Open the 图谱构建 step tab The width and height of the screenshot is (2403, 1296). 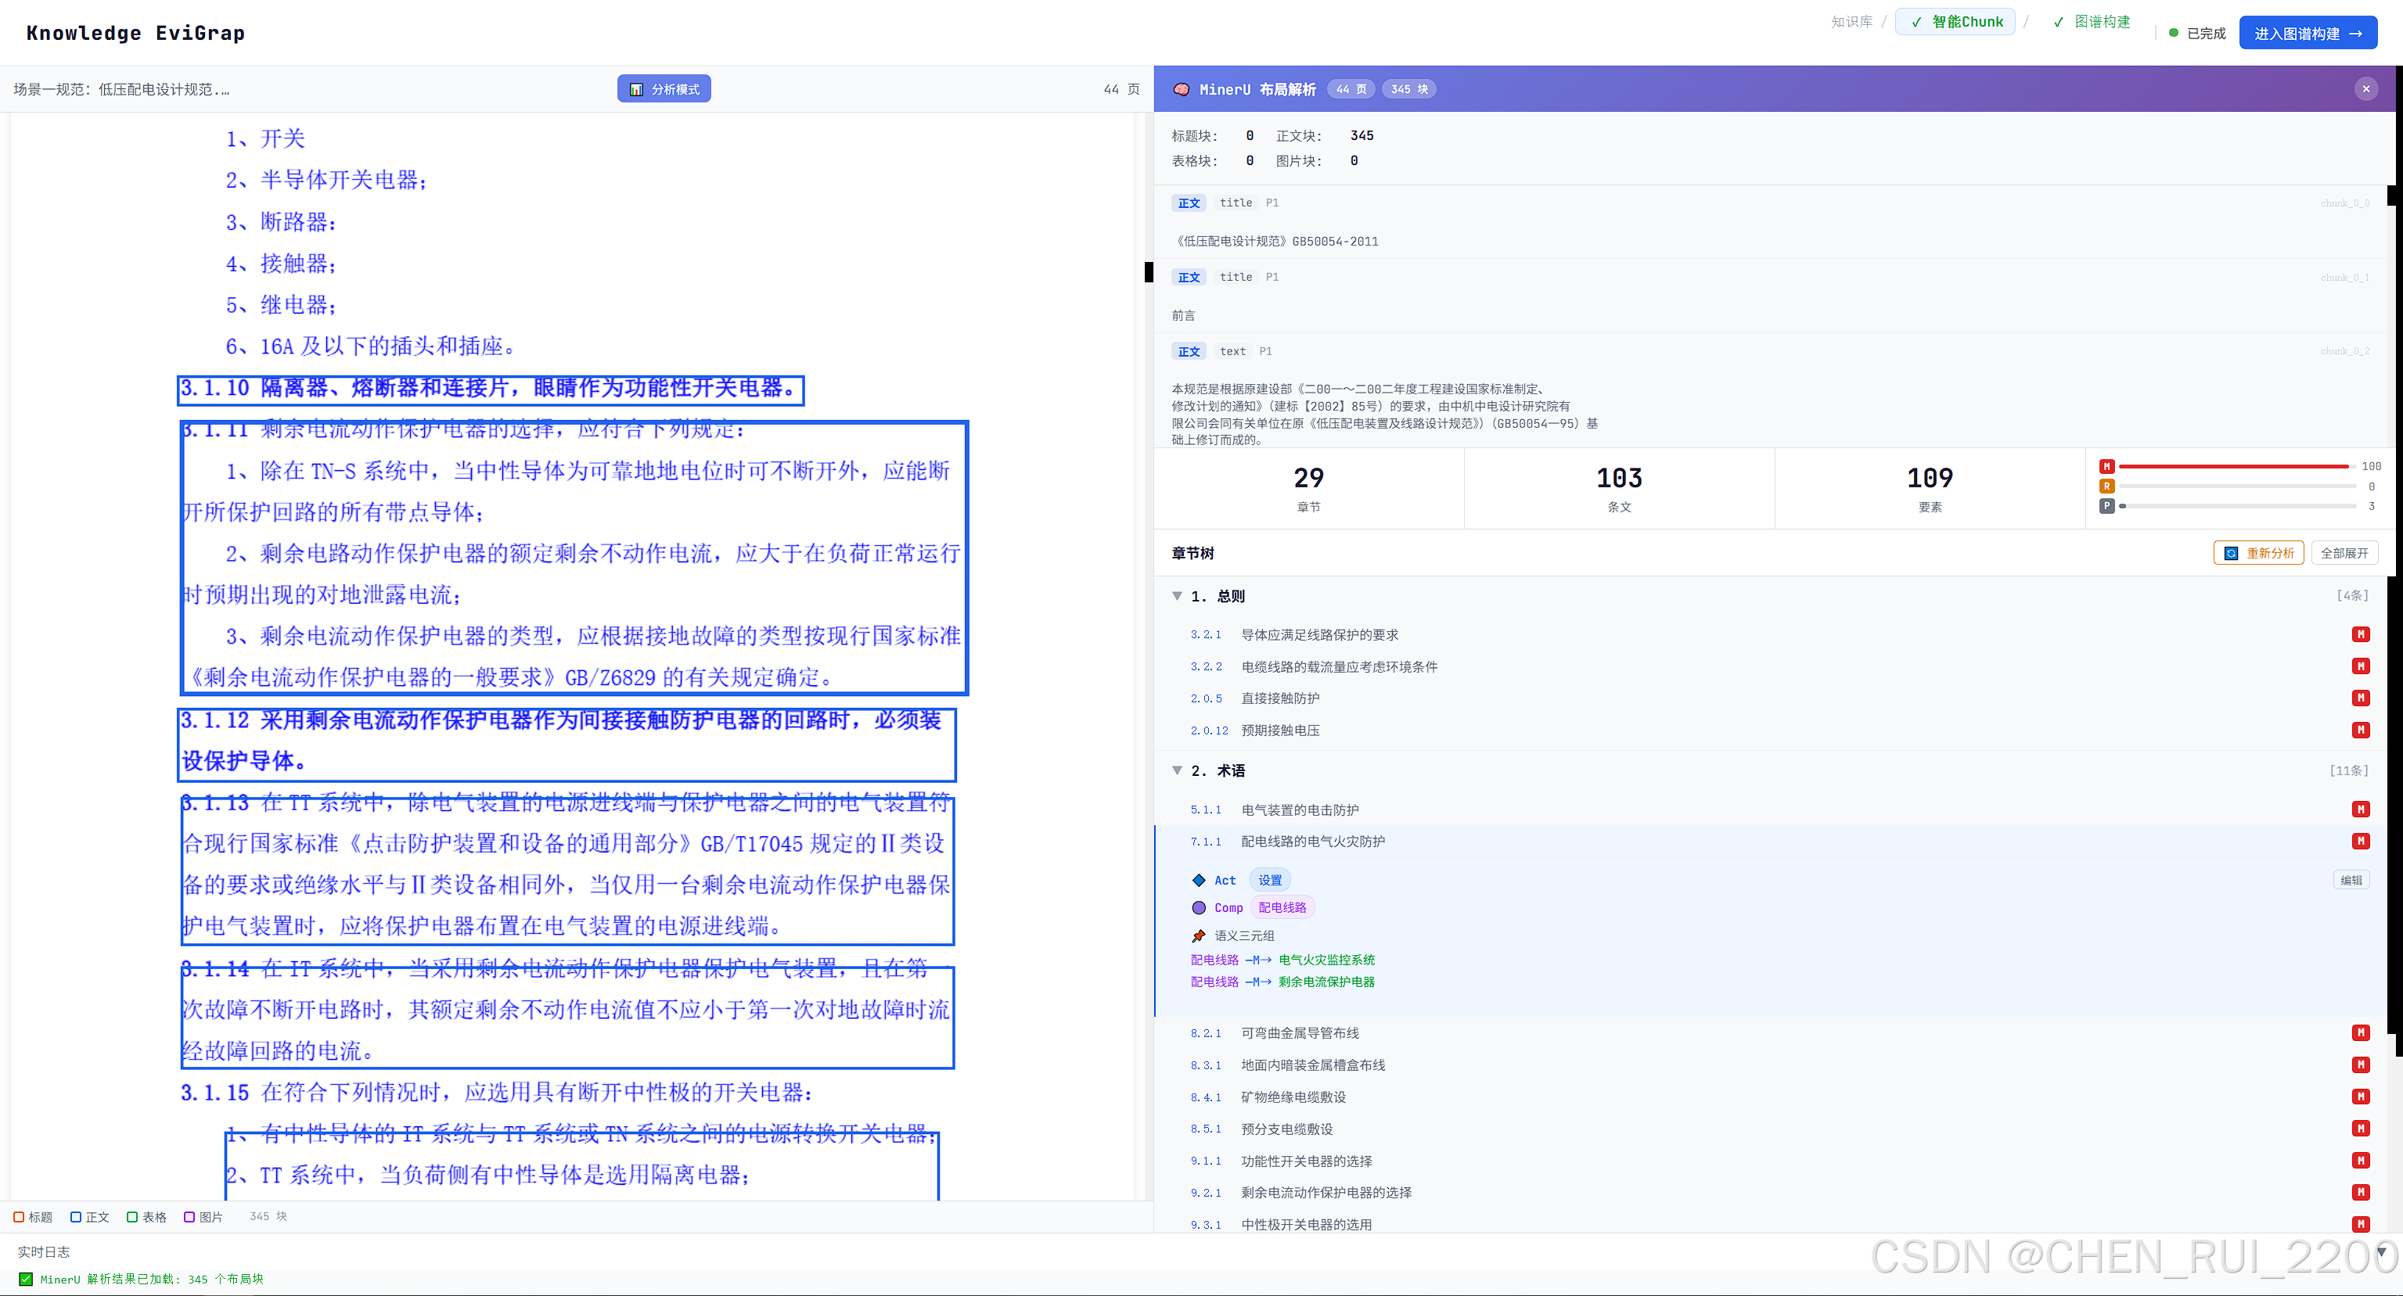tap(2091, 23)
